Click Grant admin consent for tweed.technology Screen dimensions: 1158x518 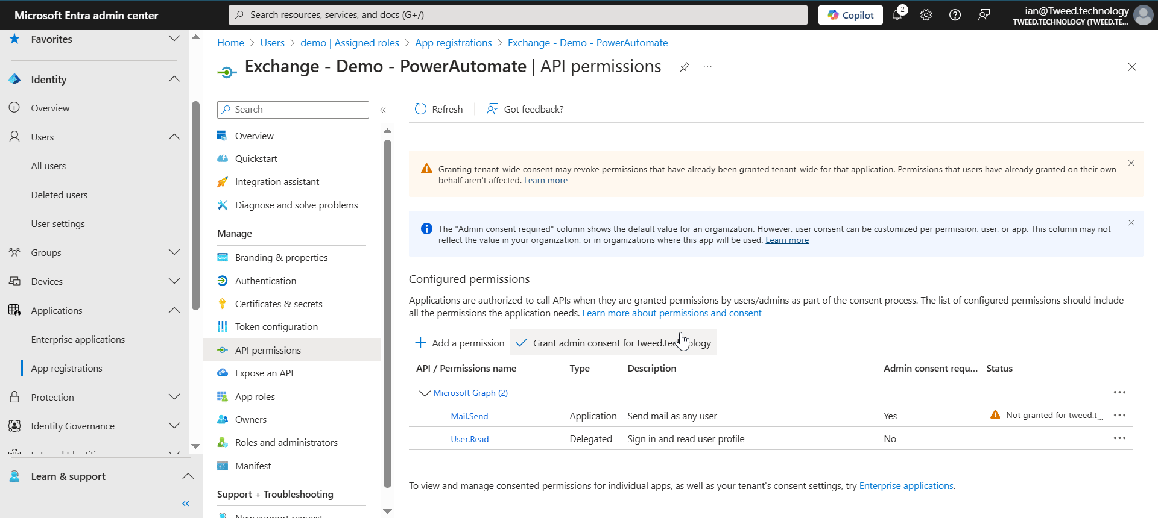coord(613,343)
